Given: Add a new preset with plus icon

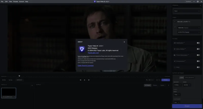Looking at the screenshot, I should 200,5.
